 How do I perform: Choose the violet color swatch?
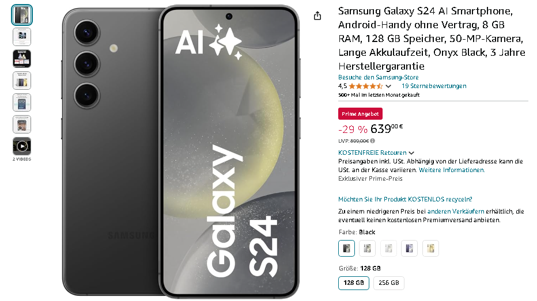pyautogui.click(x=410, y=248)
